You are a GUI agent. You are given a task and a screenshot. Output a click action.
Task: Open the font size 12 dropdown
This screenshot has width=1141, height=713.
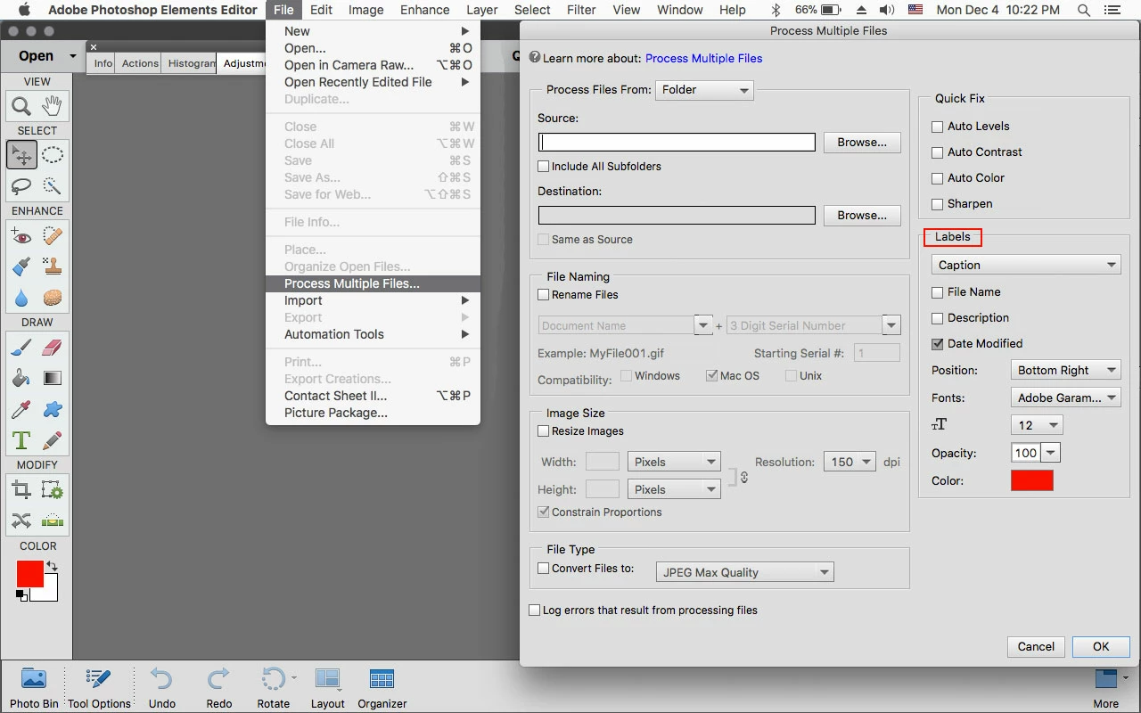(1038, 425)
